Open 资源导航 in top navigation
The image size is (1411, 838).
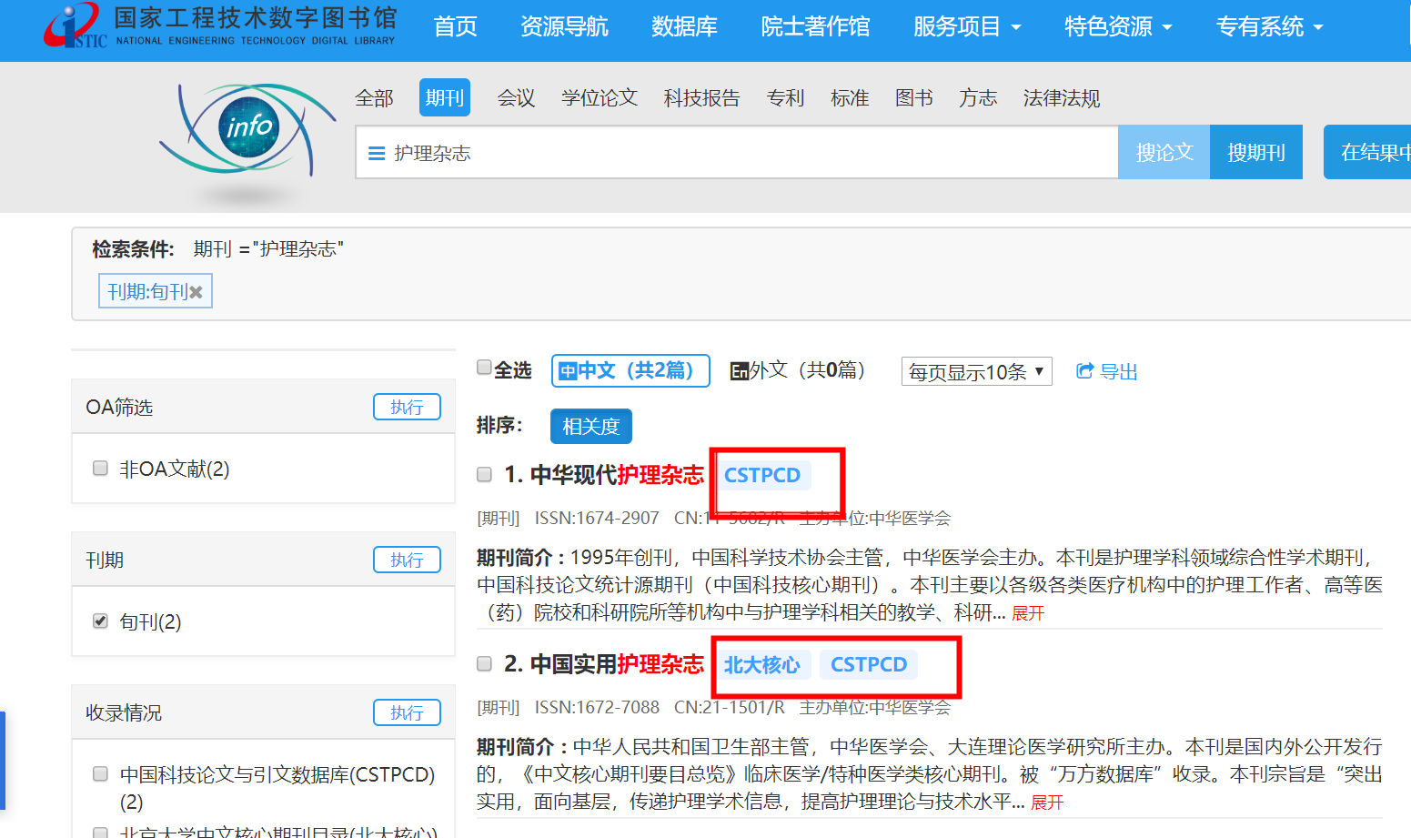pos(564,26)
